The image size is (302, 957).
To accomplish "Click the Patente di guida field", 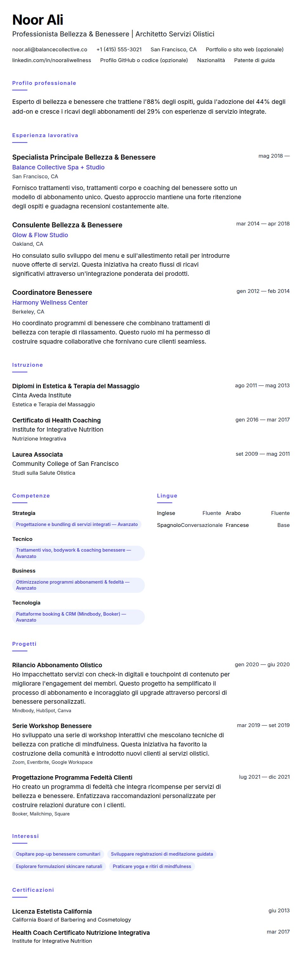I will pyautogui.click(x=254, y=60).
